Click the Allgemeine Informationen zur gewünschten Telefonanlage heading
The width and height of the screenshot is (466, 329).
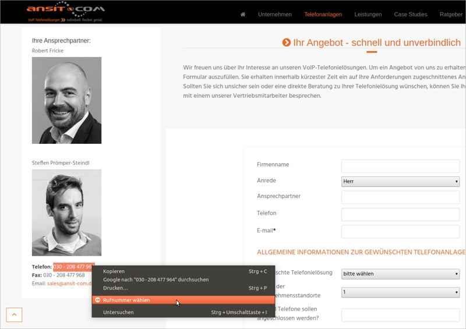tap(361, 252)
